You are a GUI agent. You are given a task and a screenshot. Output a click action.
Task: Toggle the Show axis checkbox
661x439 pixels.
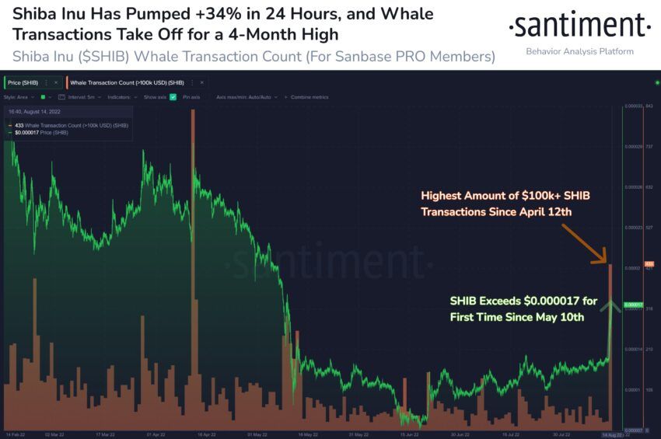(x=173, y=97)
